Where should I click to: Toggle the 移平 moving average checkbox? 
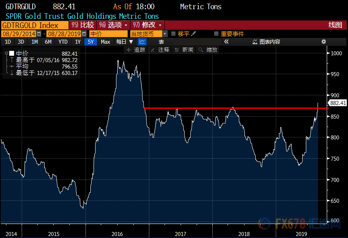coord(173,34)
